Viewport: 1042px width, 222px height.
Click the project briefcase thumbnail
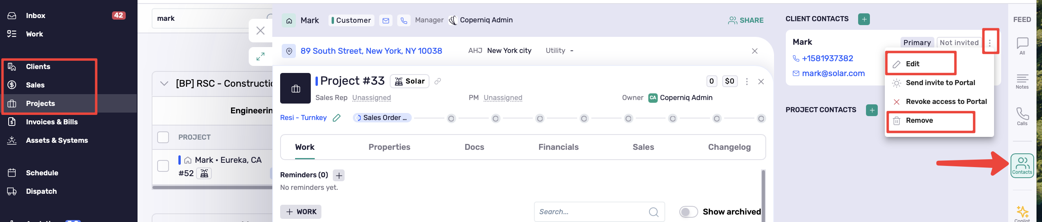click(295, 88)
